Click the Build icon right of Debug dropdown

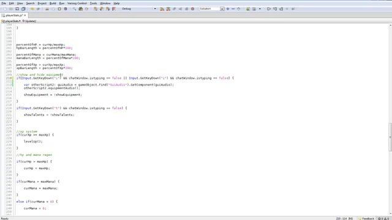coord(162,9)
